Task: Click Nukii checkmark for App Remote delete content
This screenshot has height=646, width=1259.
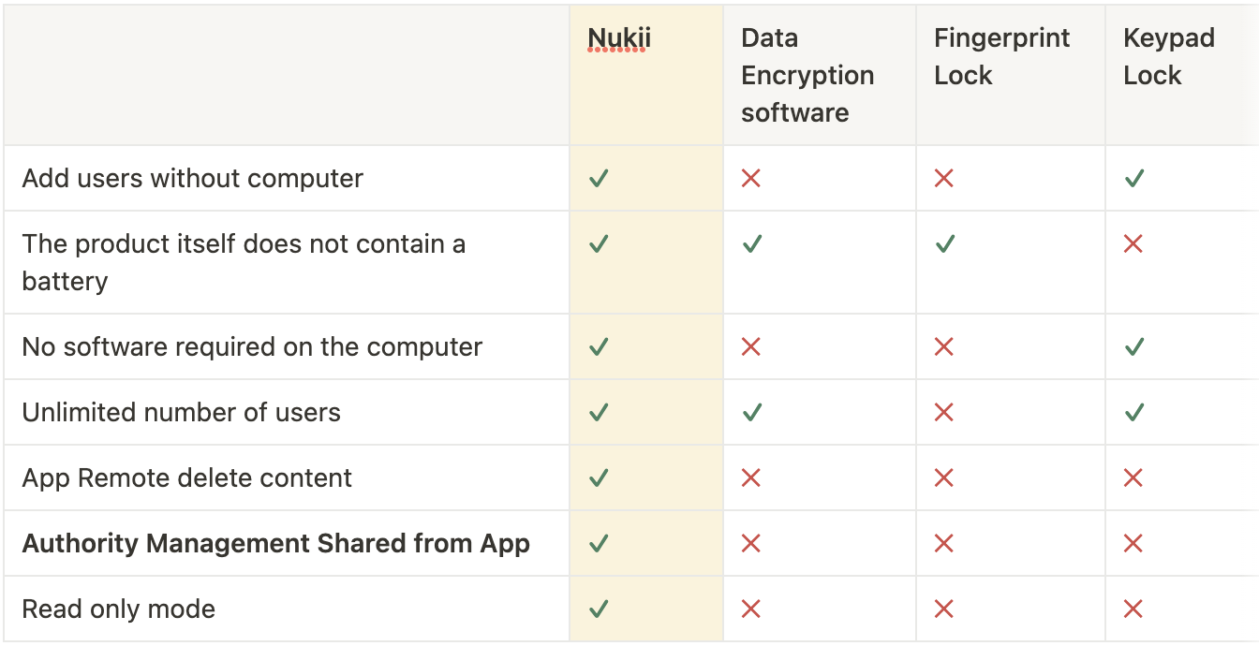Action: [600, 477]
